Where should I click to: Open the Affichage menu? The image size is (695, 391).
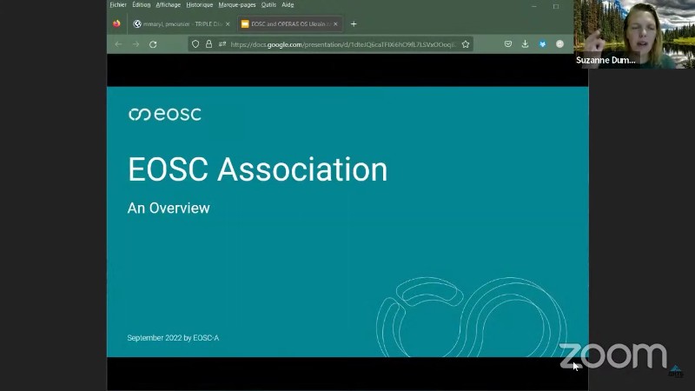(169, 4)
